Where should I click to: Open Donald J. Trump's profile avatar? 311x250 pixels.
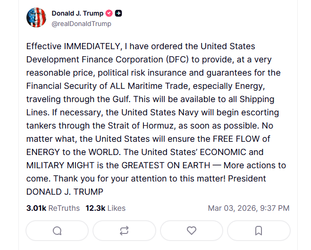click(36, 18)
